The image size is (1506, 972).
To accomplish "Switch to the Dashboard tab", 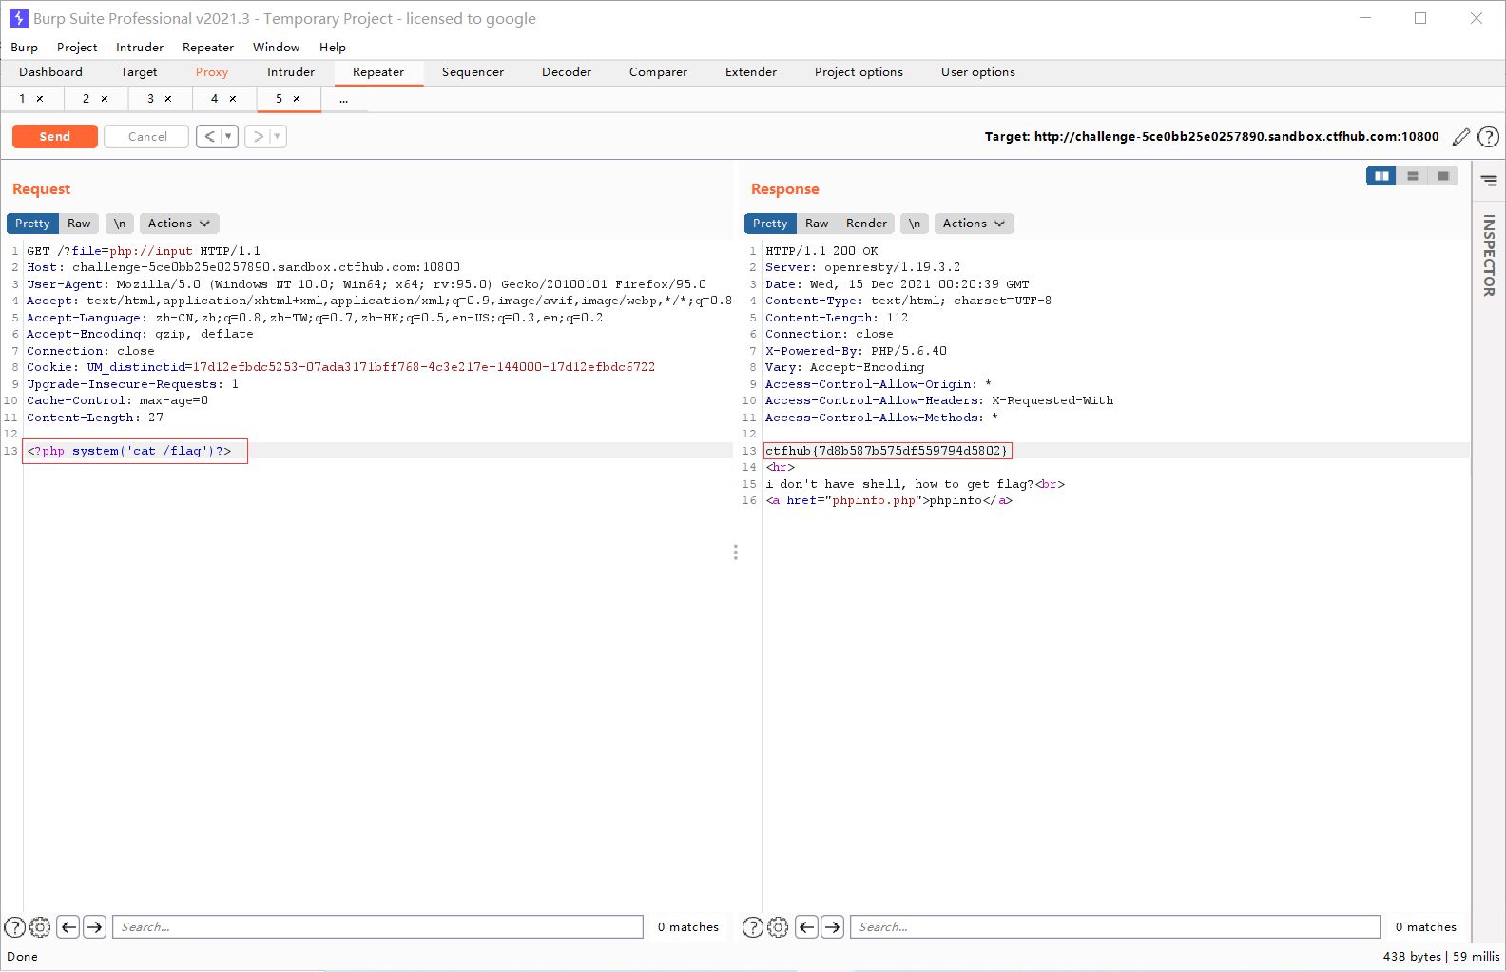I will pyautogui.click(x=50, y=72).
